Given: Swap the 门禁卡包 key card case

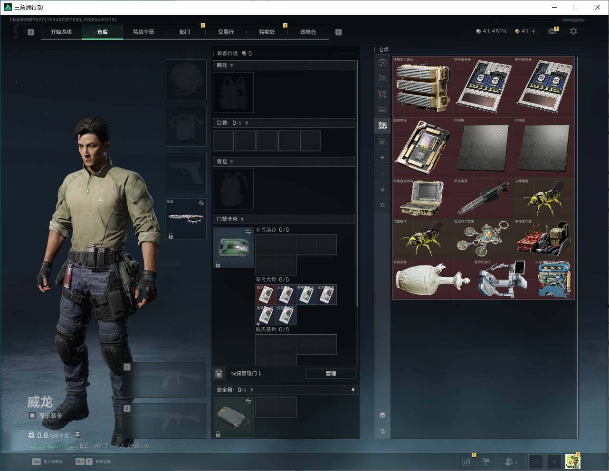Looking at the screenshot, I should tap(248, 232).
